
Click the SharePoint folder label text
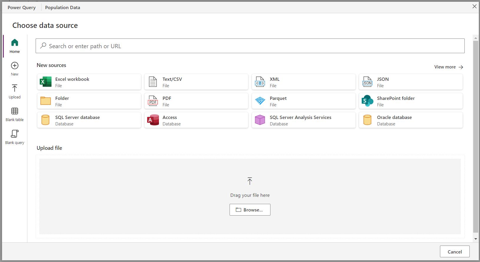click(x=396, y=98)
